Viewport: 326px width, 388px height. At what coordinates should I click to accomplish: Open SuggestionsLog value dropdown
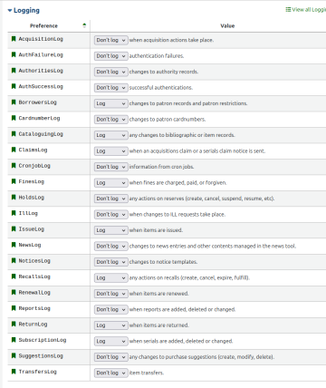point(110,357)
